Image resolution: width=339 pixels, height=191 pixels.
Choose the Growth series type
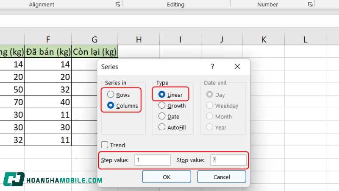point(162,105)
